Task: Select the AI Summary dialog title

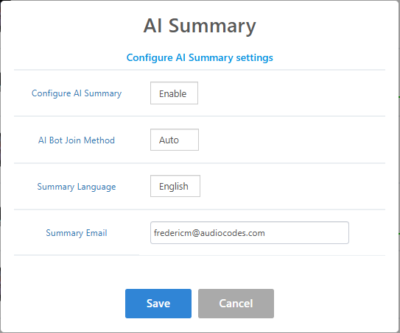Action: tap(200, 26)
